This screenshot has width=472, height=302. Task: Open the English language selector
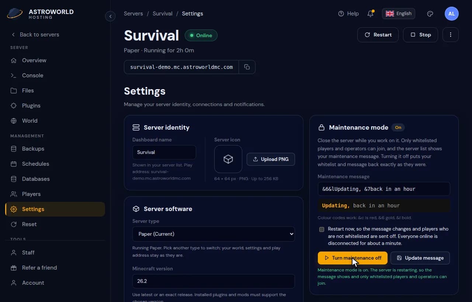point(399,14)
